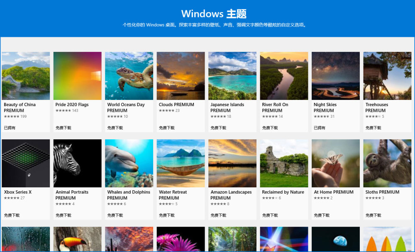Click the Sloths PREMIUM title text
The width and height of the screenshot is (415, 252).
[x=382, y=192]
